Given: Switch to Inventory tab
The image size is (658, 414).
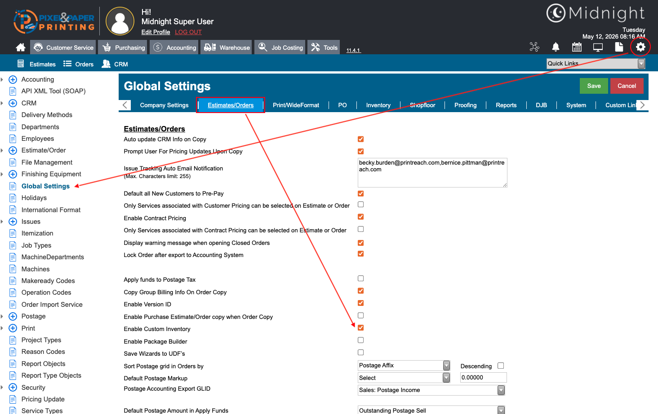Looking at the screenshot, I should click(378, 105).
